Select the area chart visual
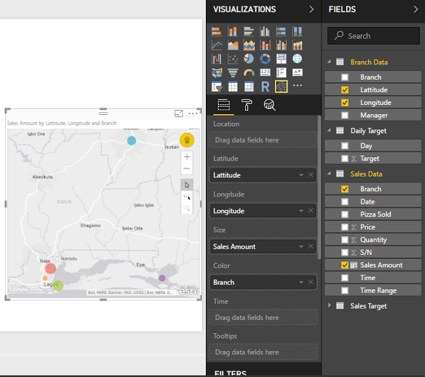Screen dimensions: 425x377 pos(233,45)
